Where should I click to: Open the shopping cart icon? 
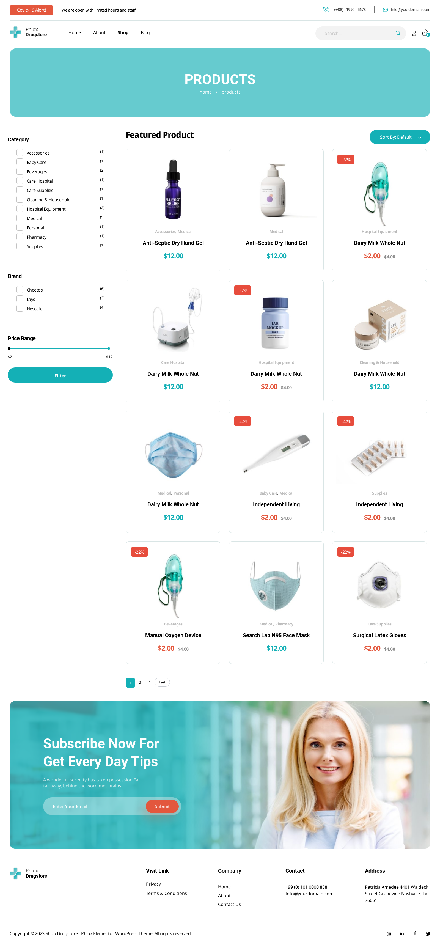425,33
